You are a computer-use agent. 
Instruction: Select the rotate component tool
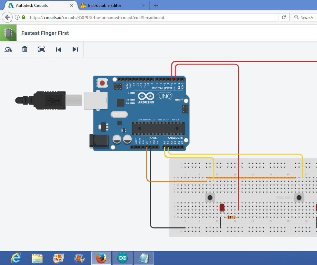pyautogui.click(x=8, y=49)
